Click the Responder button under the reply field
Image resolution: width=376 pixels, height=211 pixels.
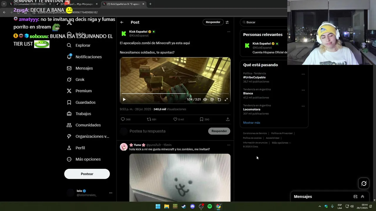tap(219, 131)
